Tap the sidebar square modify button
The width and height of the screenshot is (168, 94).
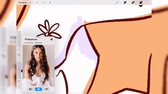[x=19, y=55]
